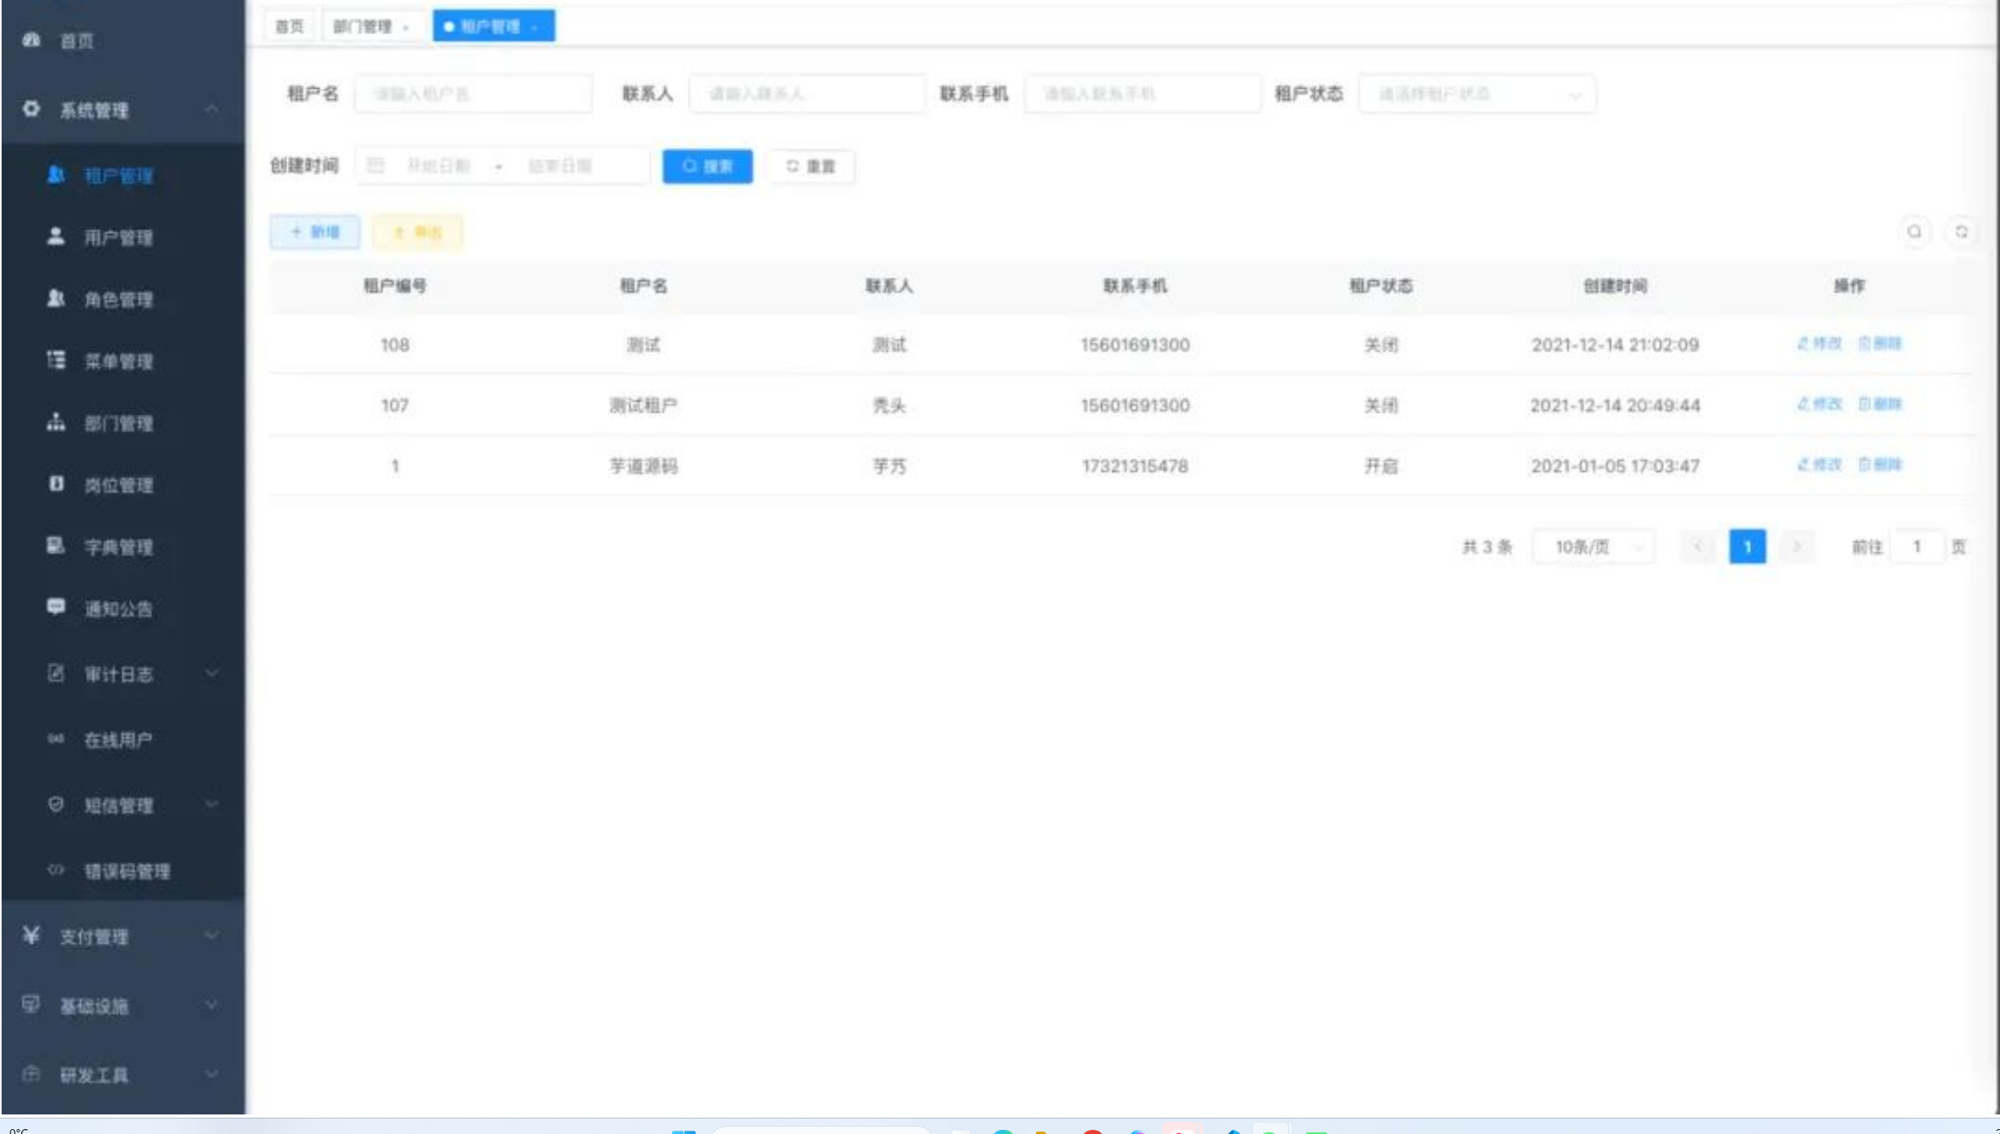
Task: Expand the 基础设施 menu chevron
Action: click(x=211, y=1005)
